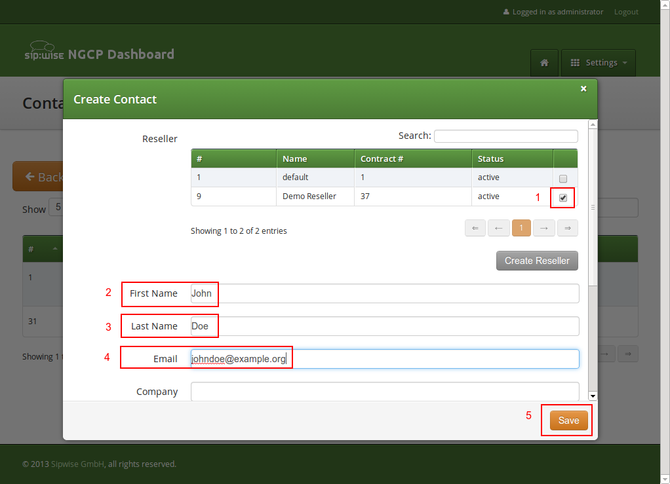670x484 pixels.
Task: Jump to the last page using the double-right arrow
Action: coord(567,227)
